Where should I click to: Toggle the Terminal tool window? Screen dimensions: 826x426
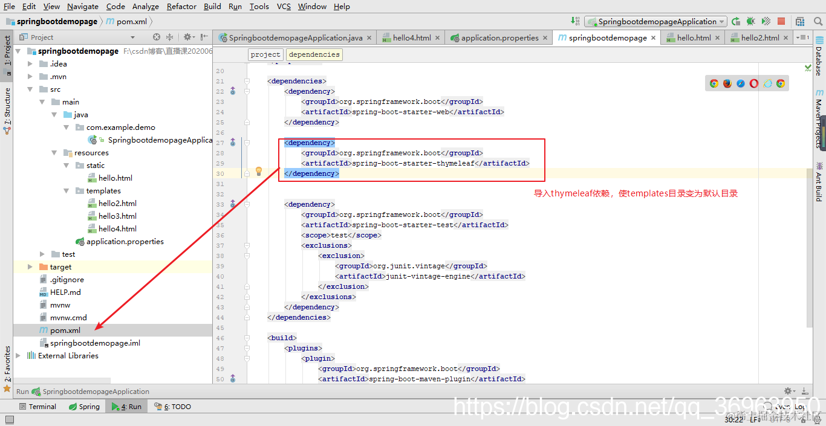tap(37, 407)
